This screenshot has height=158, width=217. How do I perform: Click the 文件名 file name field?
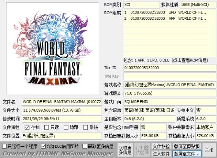[62, 102]
